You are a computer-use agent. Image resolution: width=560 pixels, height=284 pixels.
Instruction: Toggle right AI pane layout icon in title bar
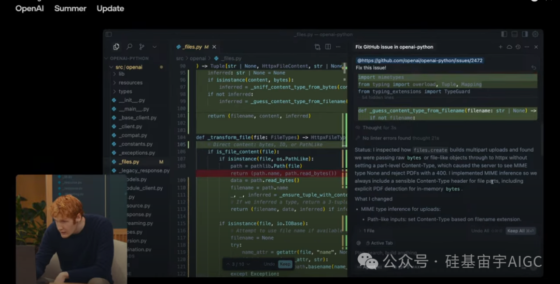point(525,34)
